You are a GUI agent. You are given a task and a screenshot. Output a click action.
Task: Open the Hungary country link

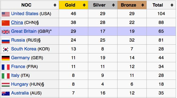pos(20,84)
